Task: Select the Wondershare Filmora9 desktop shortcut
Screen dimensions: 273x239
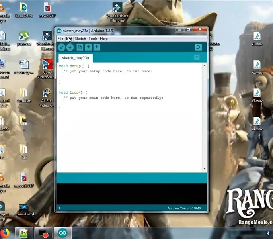Action: tap(117, 12)
